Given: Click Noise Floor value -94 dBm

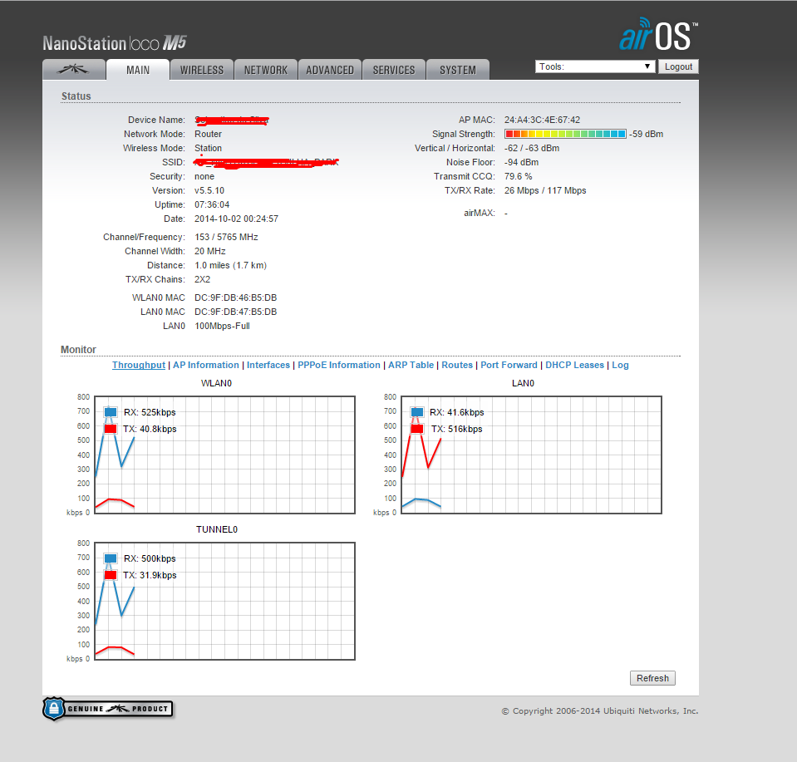Looking at the screenshot, I should coord(522,162).
